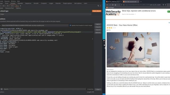Follow the 'Back to lab description' link
The height and width of the screenshot is (95, 170).
point(129,14)
